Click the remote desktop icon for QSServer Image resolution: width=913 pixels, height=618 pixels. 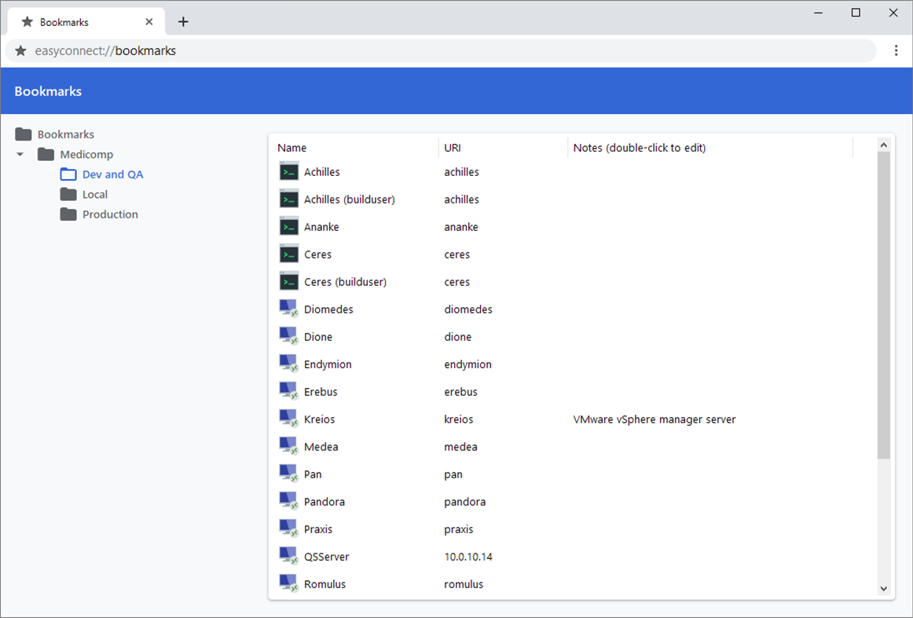(288, 554)
